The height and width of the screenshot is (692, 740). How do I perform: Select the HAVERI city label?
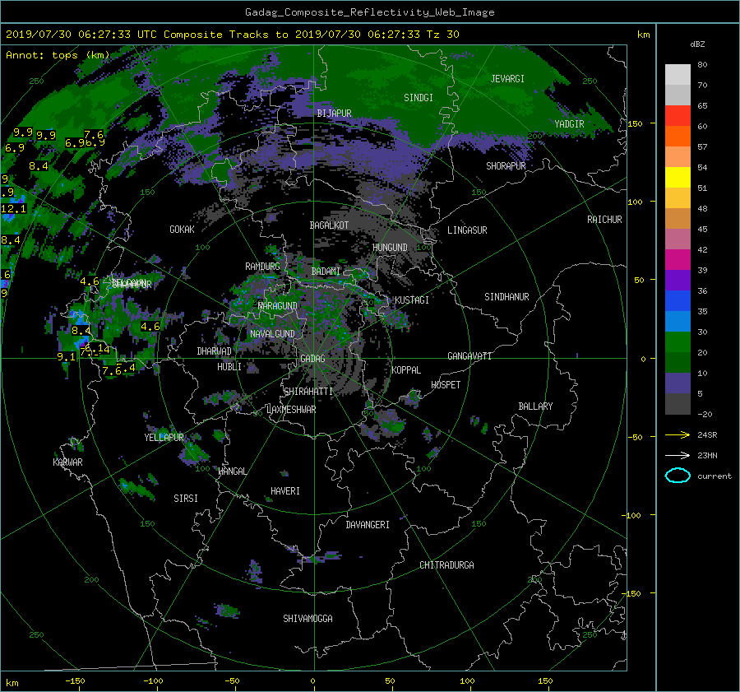coord(285,491)
